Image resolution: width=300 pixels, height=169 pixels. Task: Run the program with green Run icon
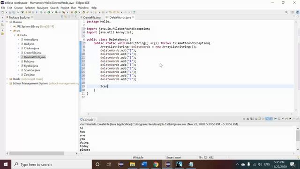coord(49,12)
